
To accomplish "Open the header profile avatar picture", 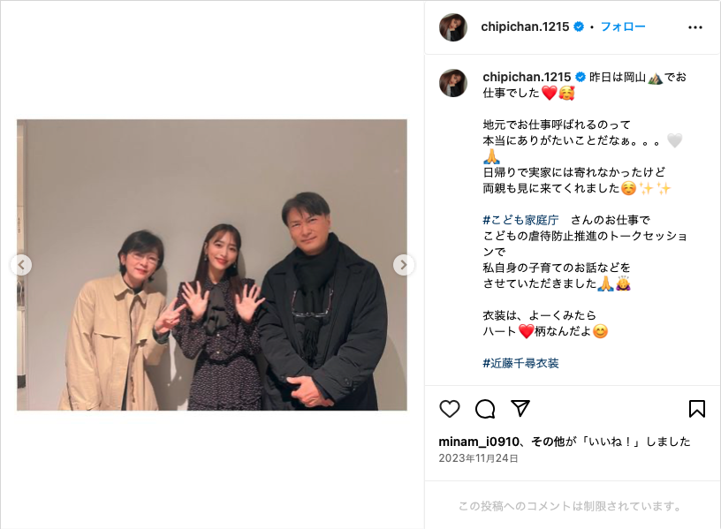I will point(453,27).
